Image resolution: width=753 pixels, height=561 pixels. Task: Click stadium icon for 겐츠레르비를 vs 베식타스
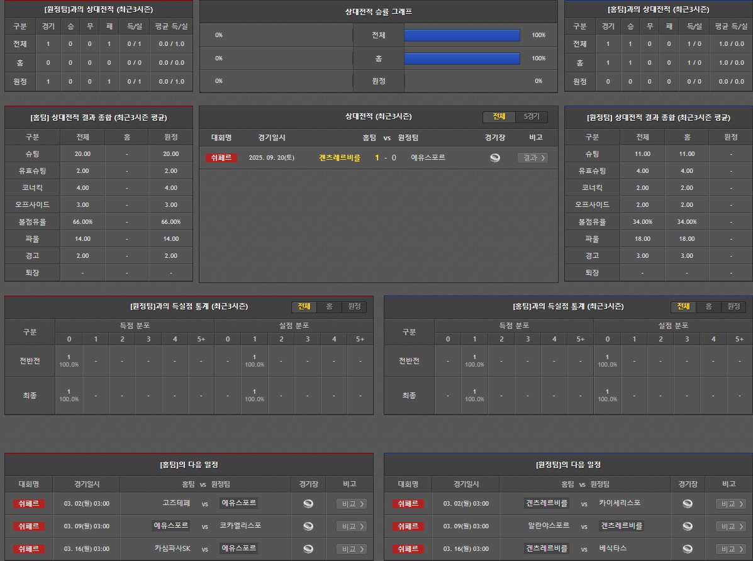tap(688, 549)
